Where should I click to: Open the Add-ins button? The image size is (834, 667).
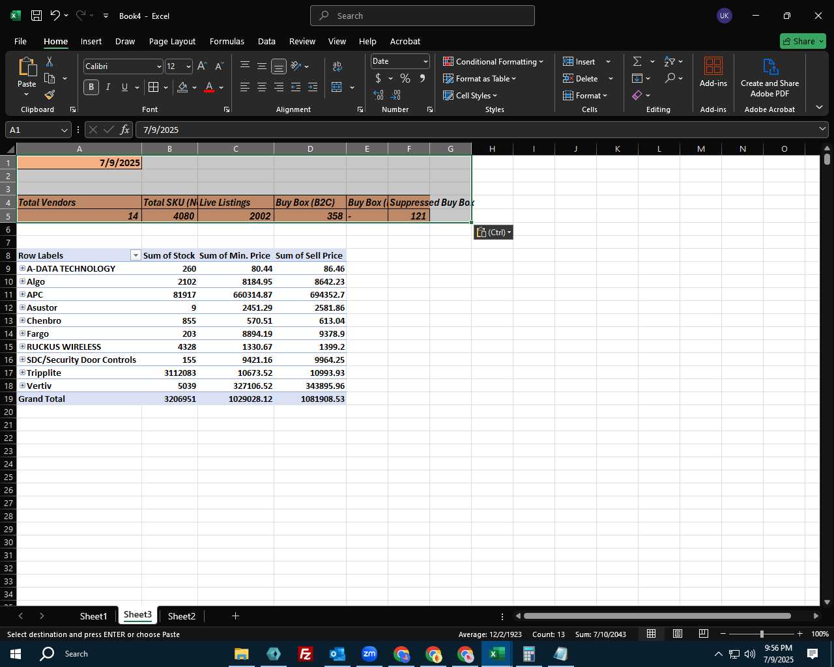[713, 72]
